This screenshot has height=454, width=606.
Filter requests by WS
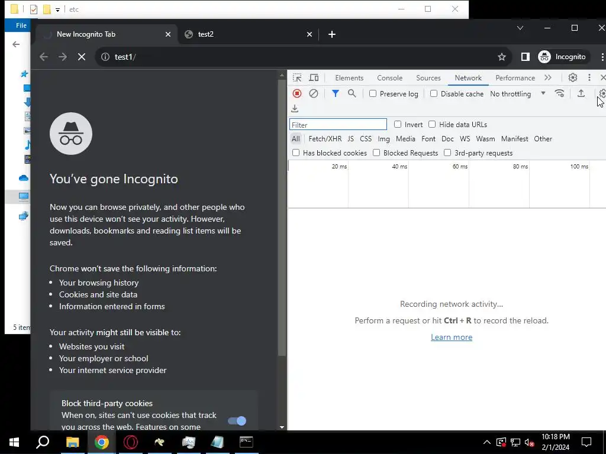point(465,139)
